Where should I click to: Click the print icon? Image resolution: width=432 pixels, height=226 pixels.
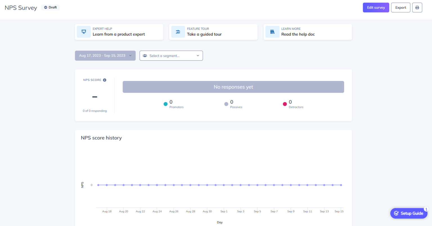click(x=417, y=7)
